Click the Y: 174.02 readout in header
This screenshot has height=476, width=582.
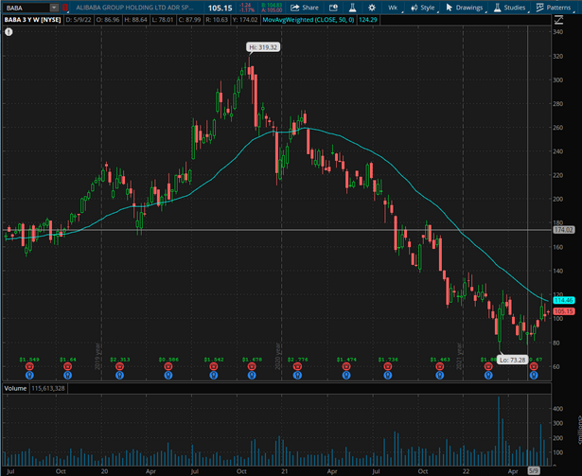(x=245, y=20)
